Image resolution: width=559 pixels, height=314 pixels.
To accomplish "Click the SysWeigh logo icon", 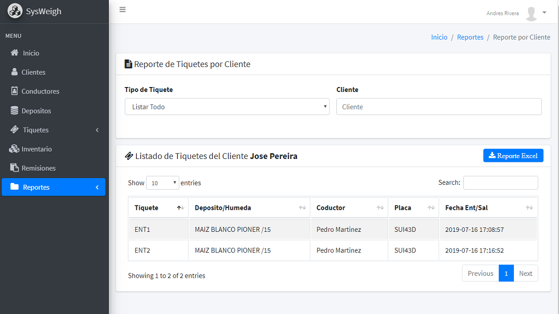I will (15, 11).
